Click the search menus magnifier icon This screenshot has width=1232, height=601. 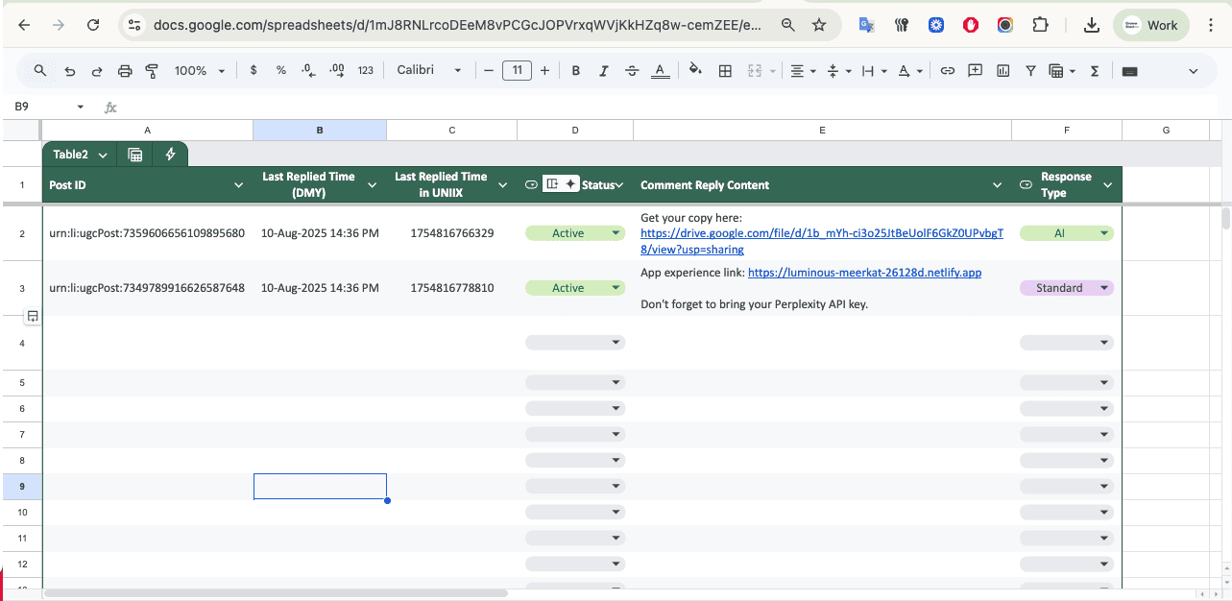click(x=40, y=70)
